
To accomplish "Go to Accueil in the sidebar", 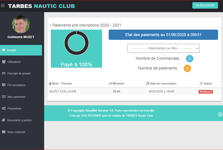I will [x=21, y=50].
